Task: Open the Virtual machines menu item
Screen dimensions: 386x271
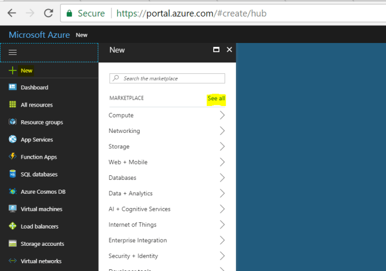Action: [41, 209]
